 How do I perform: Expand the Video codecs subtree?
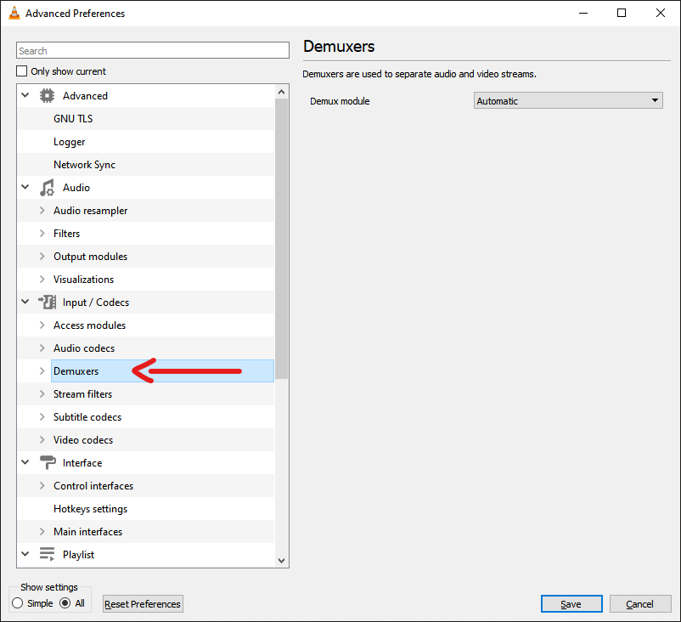tap(42, 440)
